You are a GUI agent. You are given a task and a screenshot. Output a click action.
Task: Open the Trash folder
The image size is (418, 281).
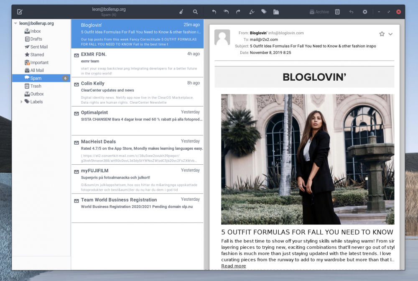pos(36,86)
